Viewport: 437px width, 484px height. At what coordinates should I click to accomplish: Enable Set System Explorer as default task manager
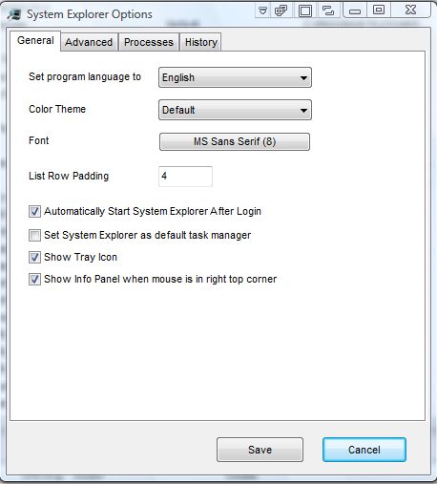34,236
